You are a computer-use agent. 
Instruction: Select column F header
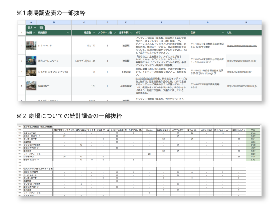point(161,22)
